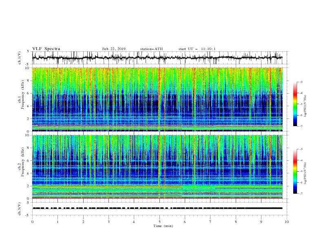Click the time axis tick label "7"
Image resolution: width=323 pixels, height=249 pixels.
pyautogui.click(x=210, y=222)
